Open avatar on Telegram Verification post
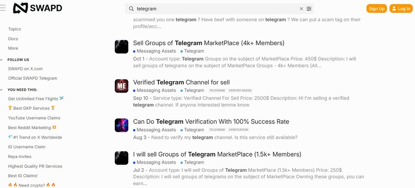The image size is (415, 188). pos(121,125)
